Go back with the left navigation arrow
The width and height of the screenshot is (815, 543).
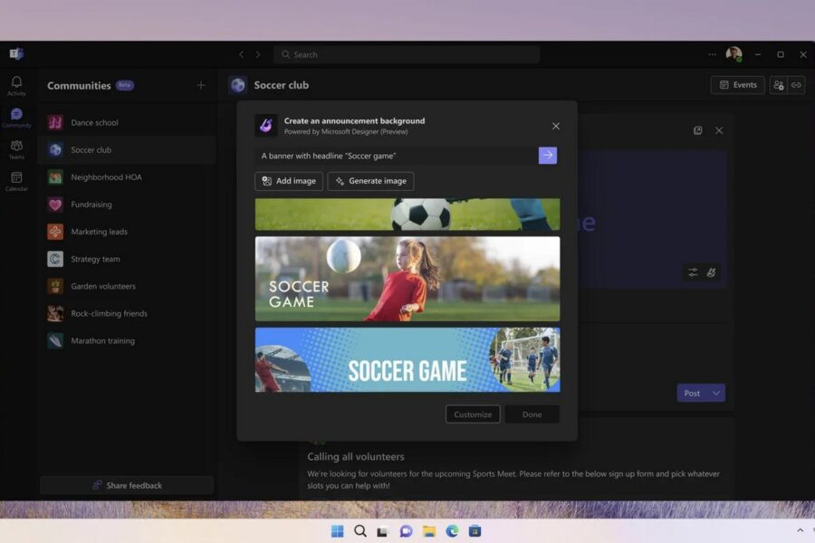(241, 54)
